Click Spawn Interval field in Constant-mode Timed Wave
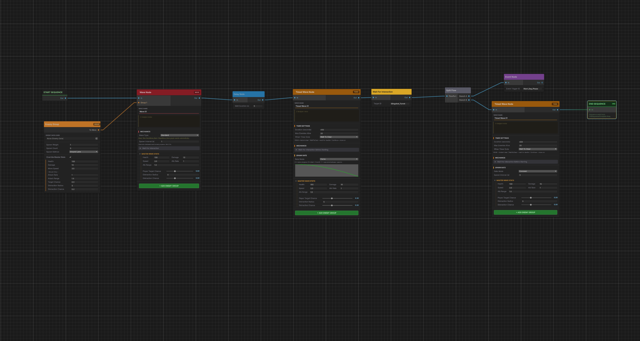 (538, 175)
